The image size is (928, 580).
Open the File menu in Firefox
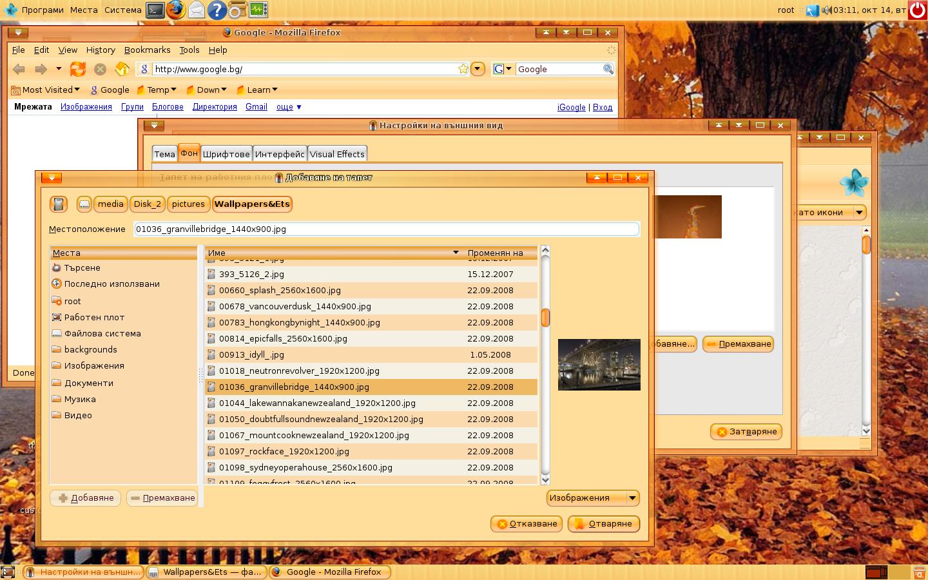(x=19, y=50)
